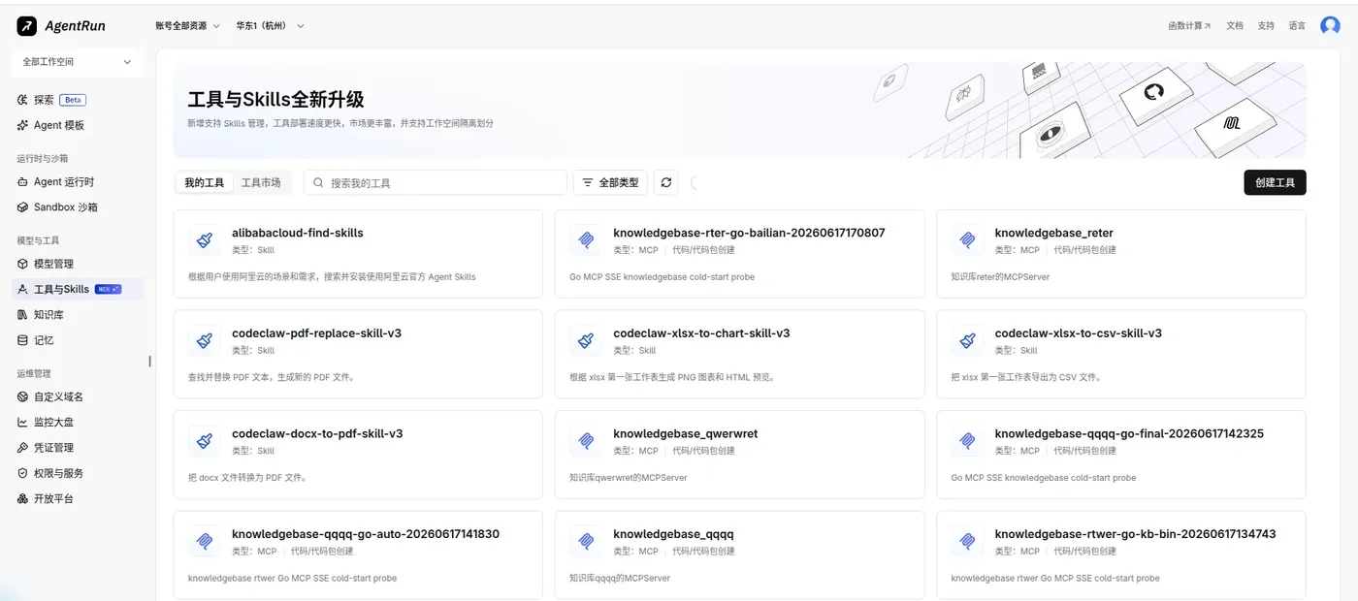Click the 创建工具 button
The image size is (1358, 601).
(1275, 182)
